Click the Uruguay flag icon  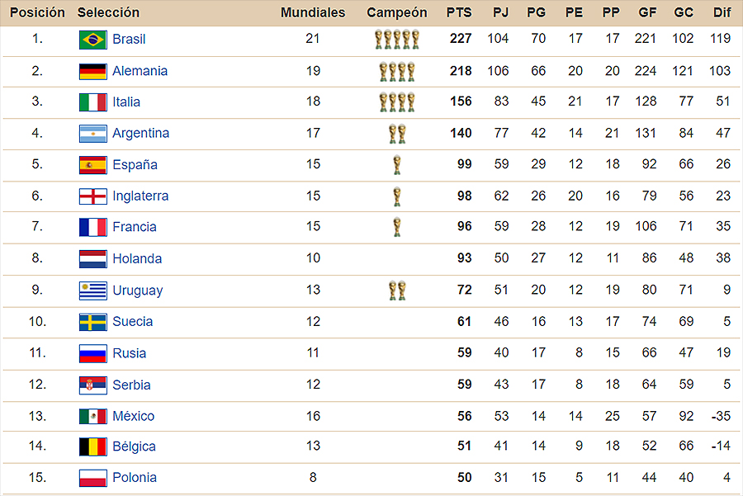pyautogui.click(x=92, y=291)
